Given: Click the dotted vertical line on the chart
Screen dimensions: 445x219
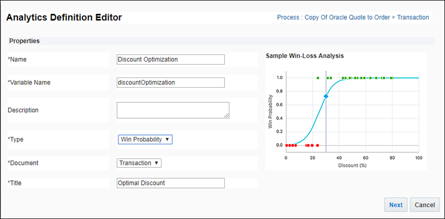Looking at the screenshot, I should [x=326, y=124].
